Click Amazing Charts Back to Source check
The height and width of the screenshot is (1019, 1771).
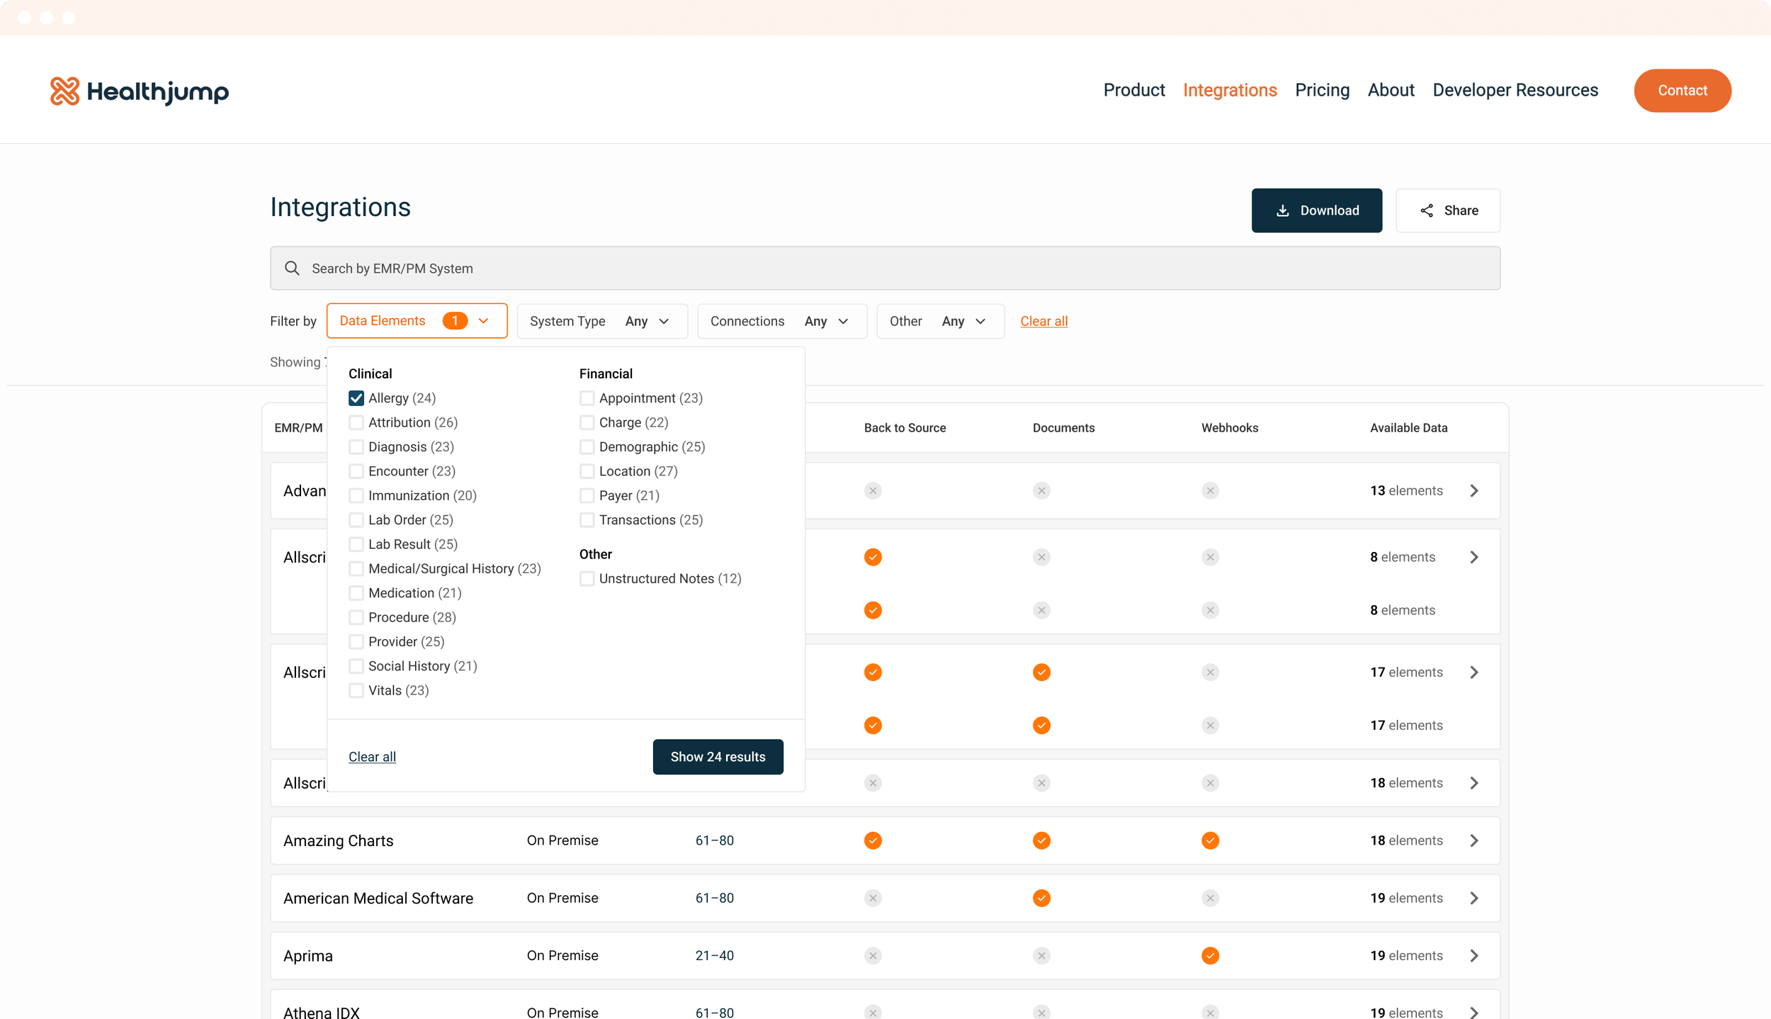point(873,840)
